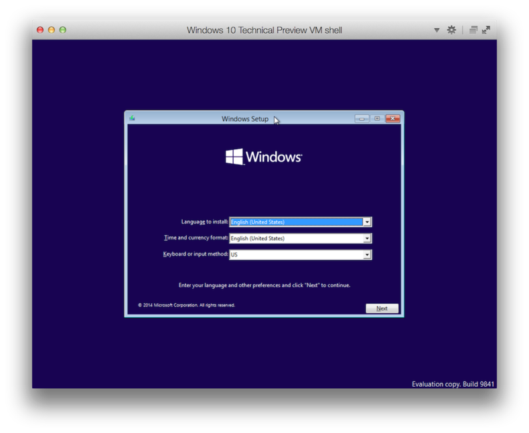Close the VM window with red button
This screenshot has height=433, width=529.
click(x=40, y=30)
